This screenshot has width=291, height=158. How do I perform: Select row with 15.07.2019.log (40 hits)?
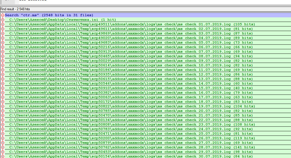[148, 88]
